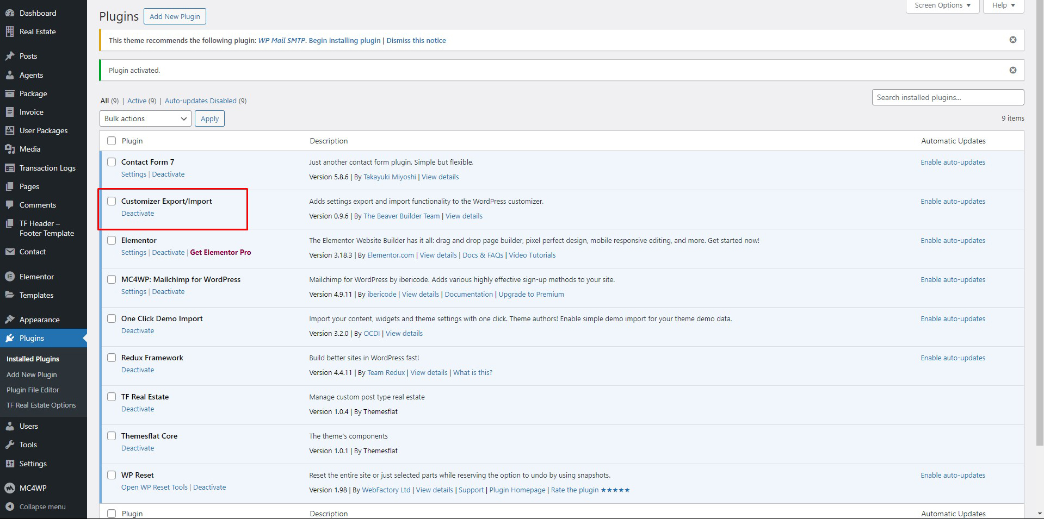The image size is (1044, 519).
Task: Click the Settings sliders icon in sidebar
Action: click(10, 464)
